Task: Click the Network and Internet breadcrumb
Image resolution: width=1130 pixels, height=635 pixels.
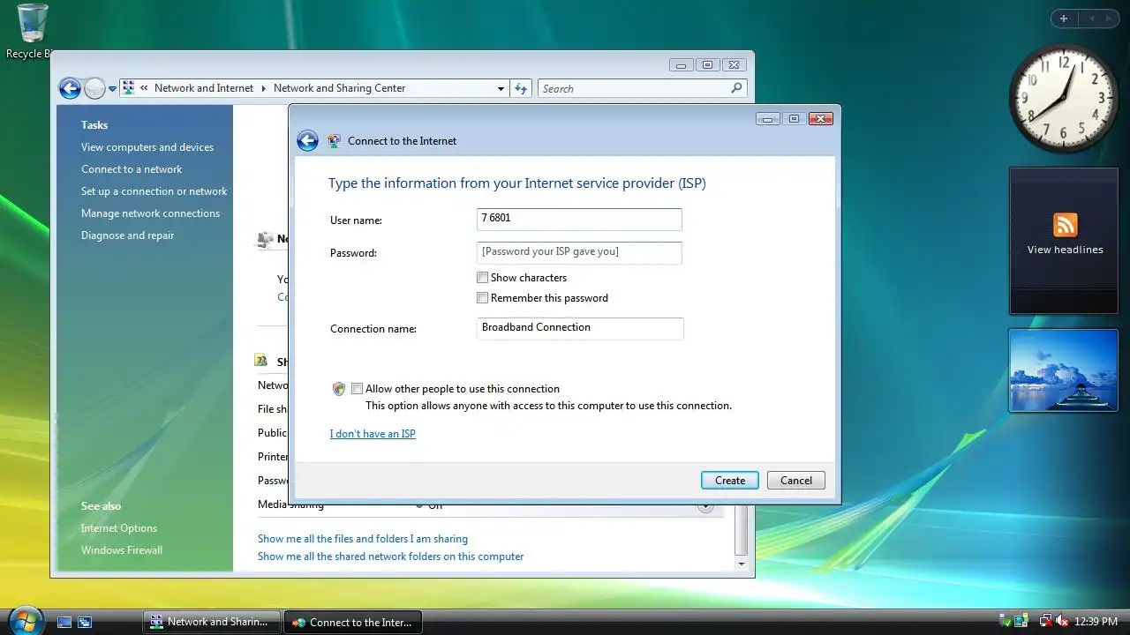Action: pyautogui.click(x=204, y=88)
